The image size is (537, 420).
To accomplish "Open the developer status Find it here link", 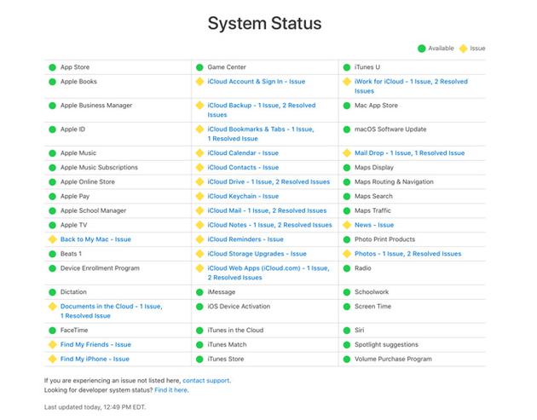I will tap(170, 389).
